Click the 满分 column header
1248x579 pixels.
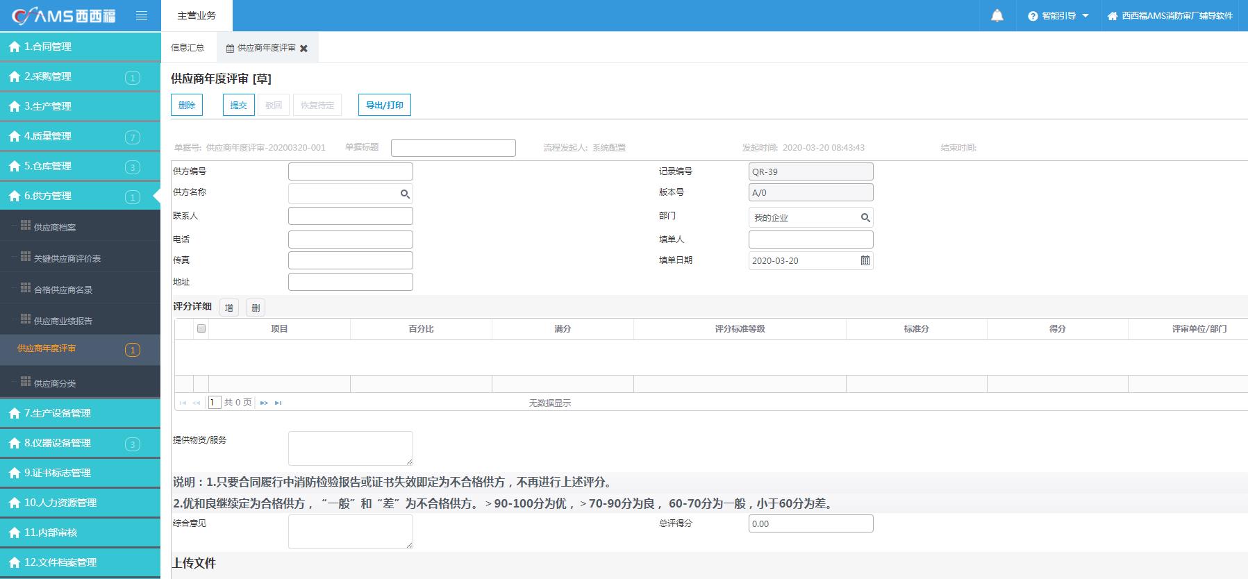563,329
